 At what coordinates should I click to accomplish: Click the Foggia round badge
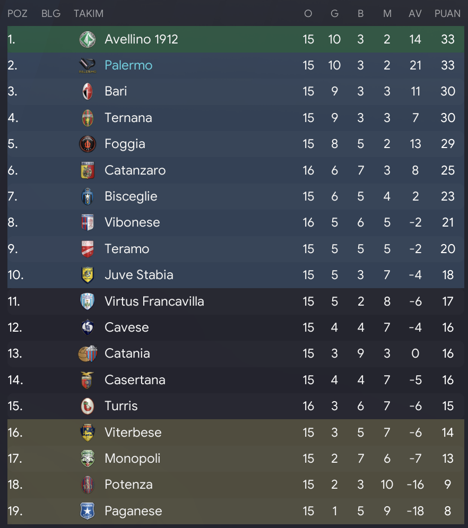point(88,144)
